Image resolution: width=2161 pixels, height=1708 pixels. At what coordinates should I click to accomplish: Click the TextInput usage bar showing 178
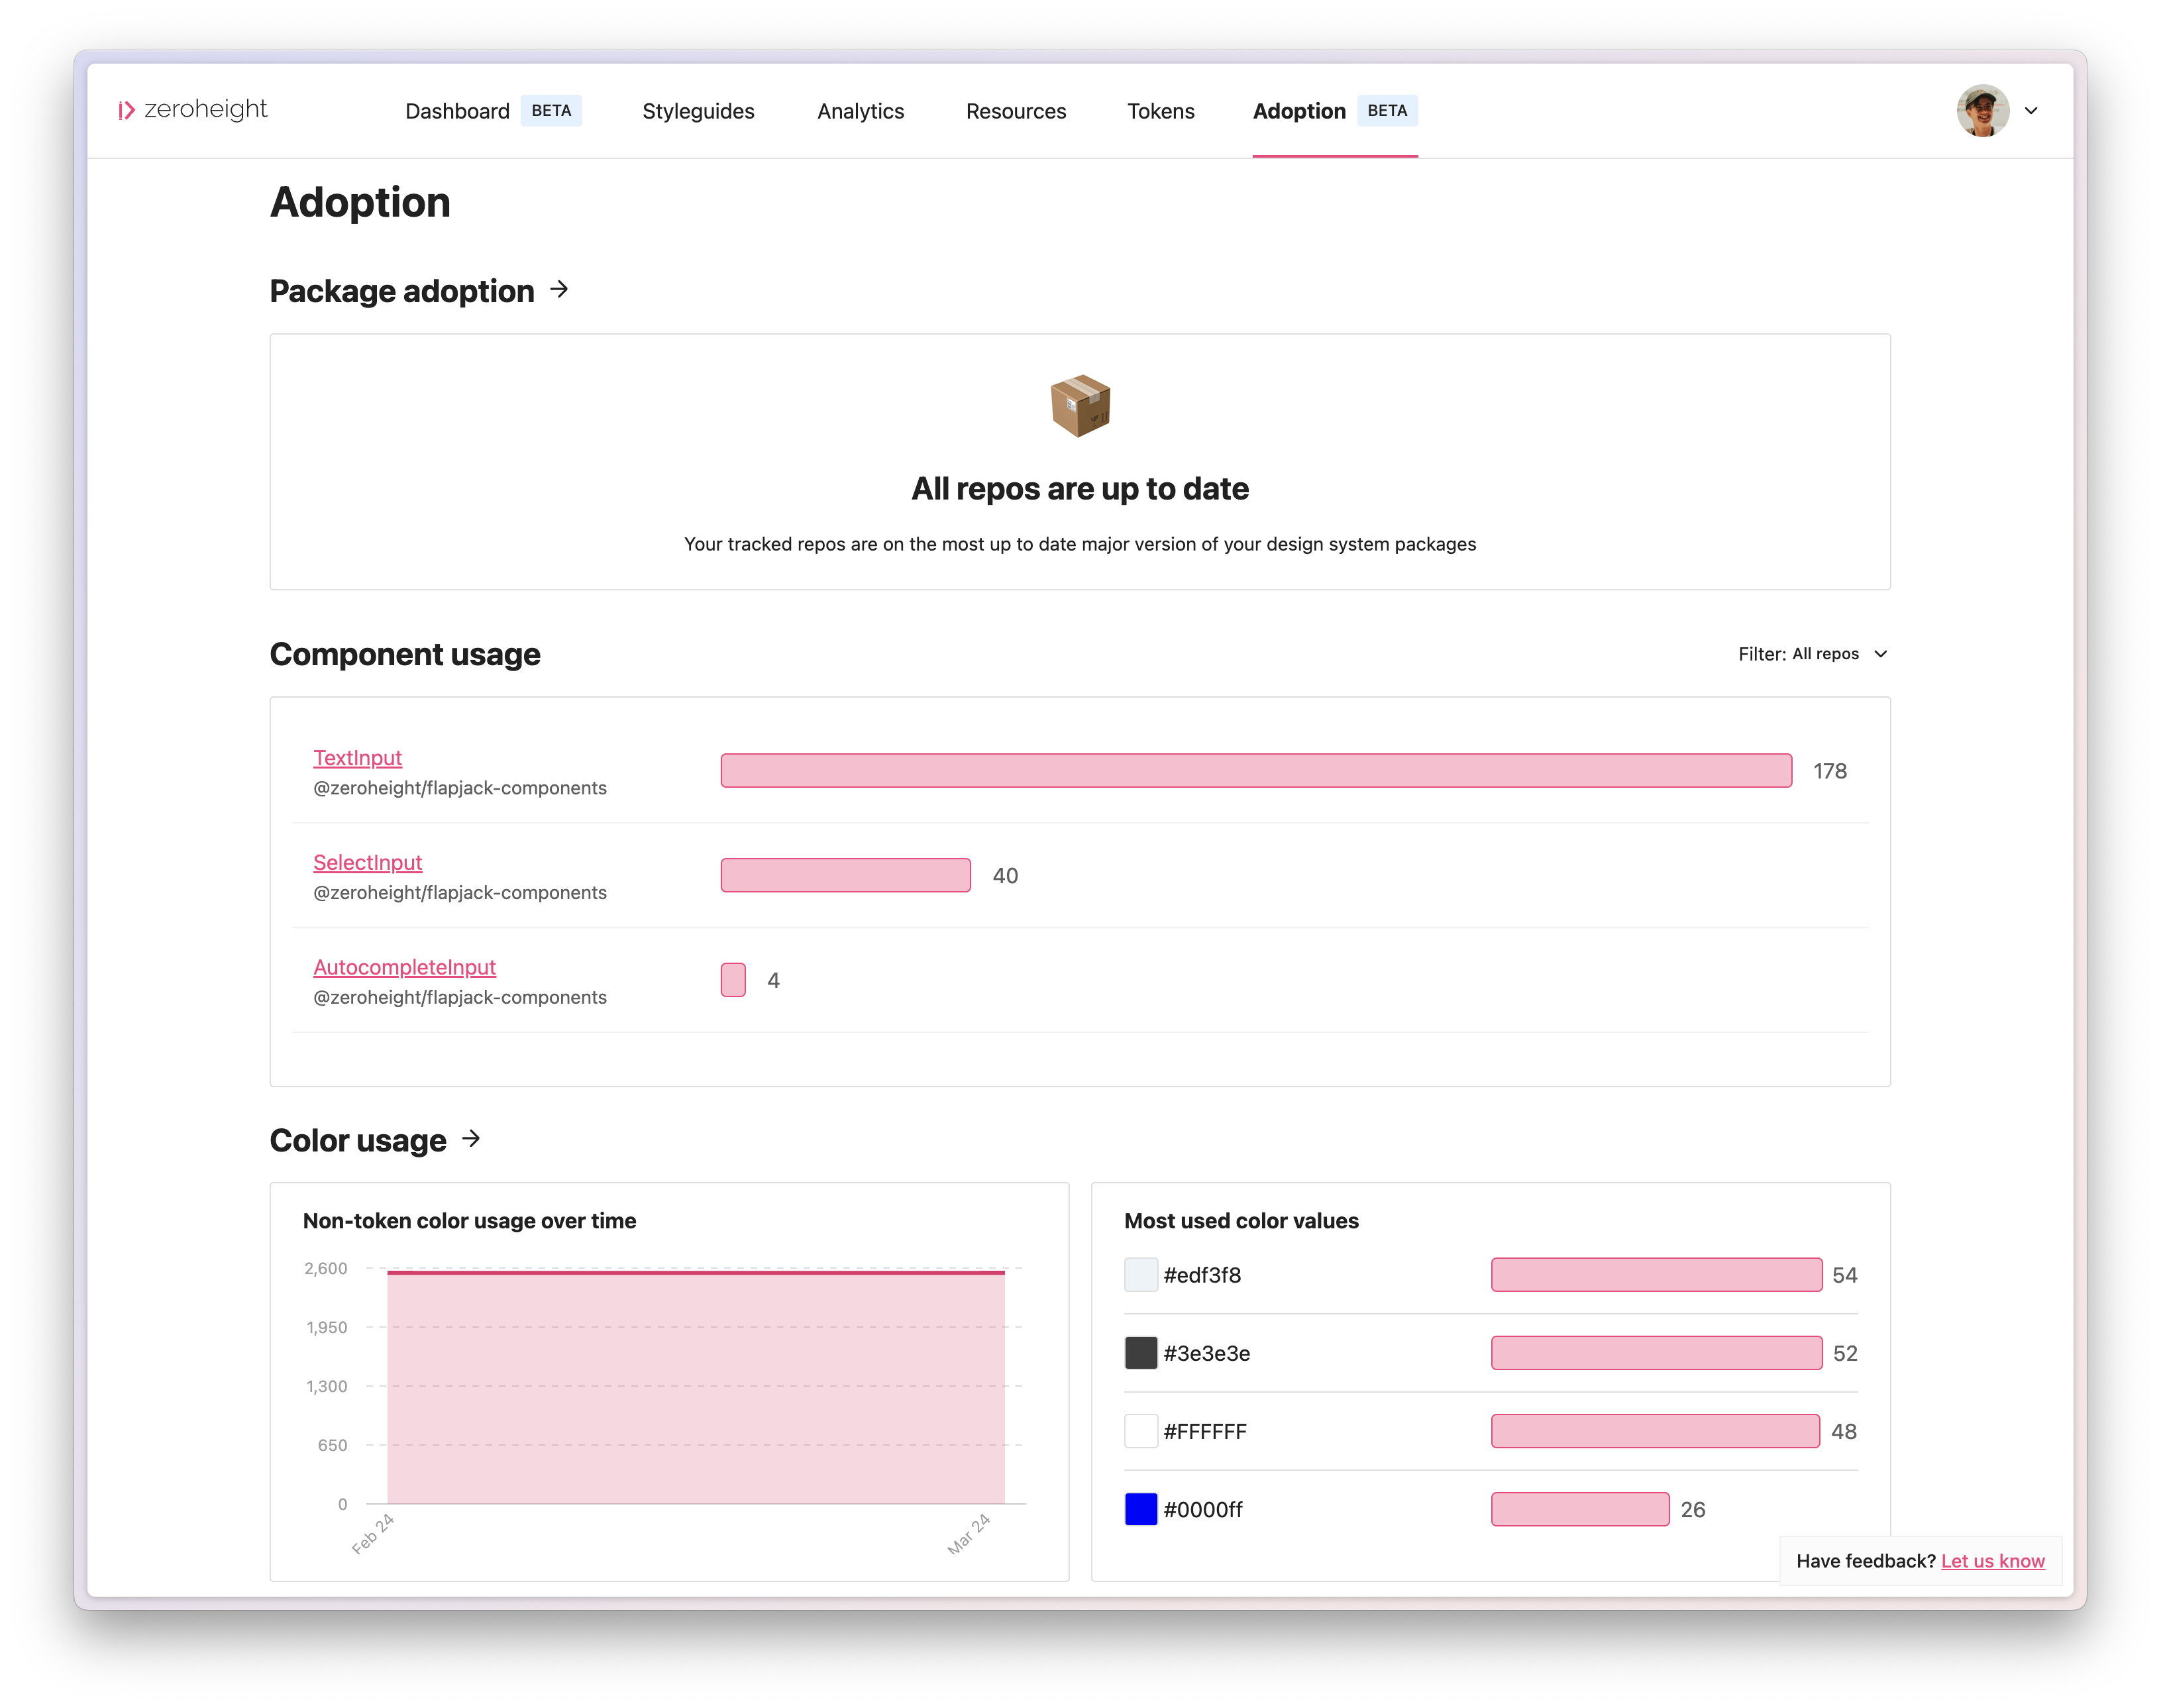click(1255, 770)
